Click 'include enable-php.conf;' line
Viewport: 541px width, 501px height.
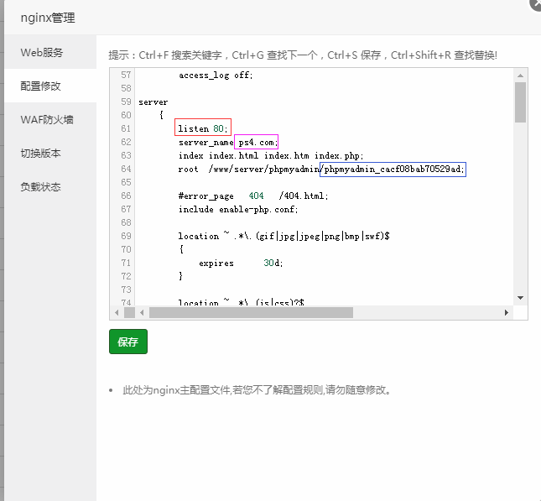[x=238, y=209]
